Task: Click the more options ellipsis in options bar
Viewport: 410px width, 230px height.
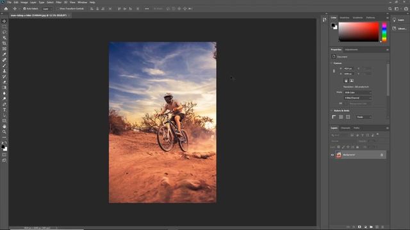Action: pyautogui.click(x=147, y=8)
